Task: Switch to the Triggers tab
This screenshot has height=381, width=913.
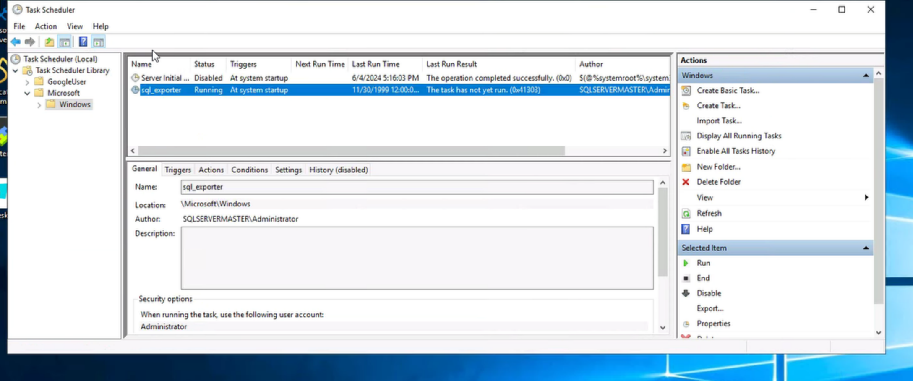Action: (177, 170)
